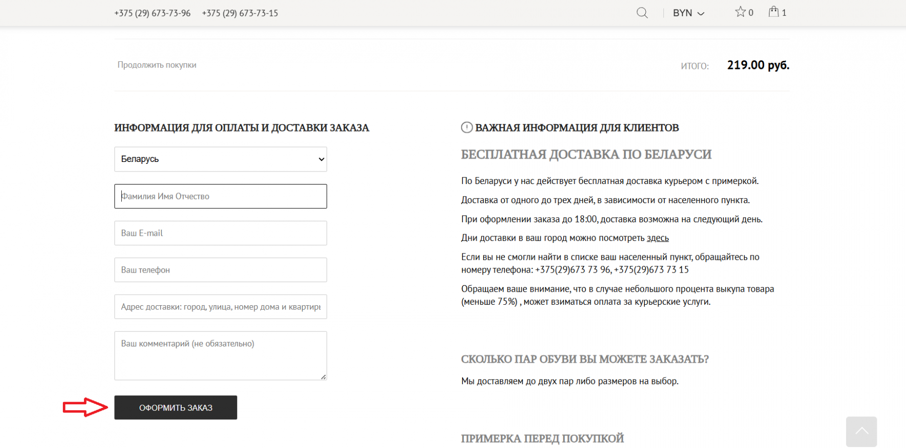Click the scroll-to-top arrow button
Viewport: 906px width, 448px height.
point(861,431)
